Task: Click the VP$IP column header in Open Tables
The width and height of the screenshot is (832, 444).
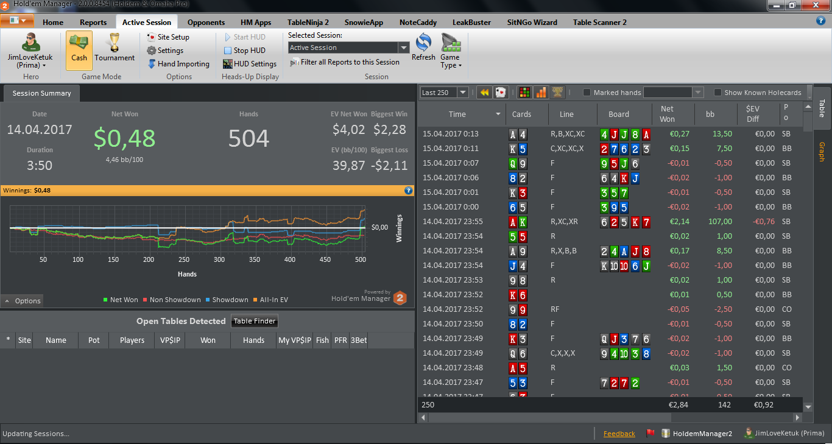Action: (x=169, y=340)
